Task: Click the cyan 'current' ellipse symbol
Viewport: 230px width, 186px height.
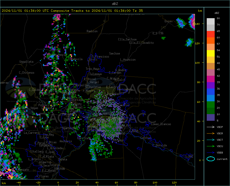Action: 211,159
